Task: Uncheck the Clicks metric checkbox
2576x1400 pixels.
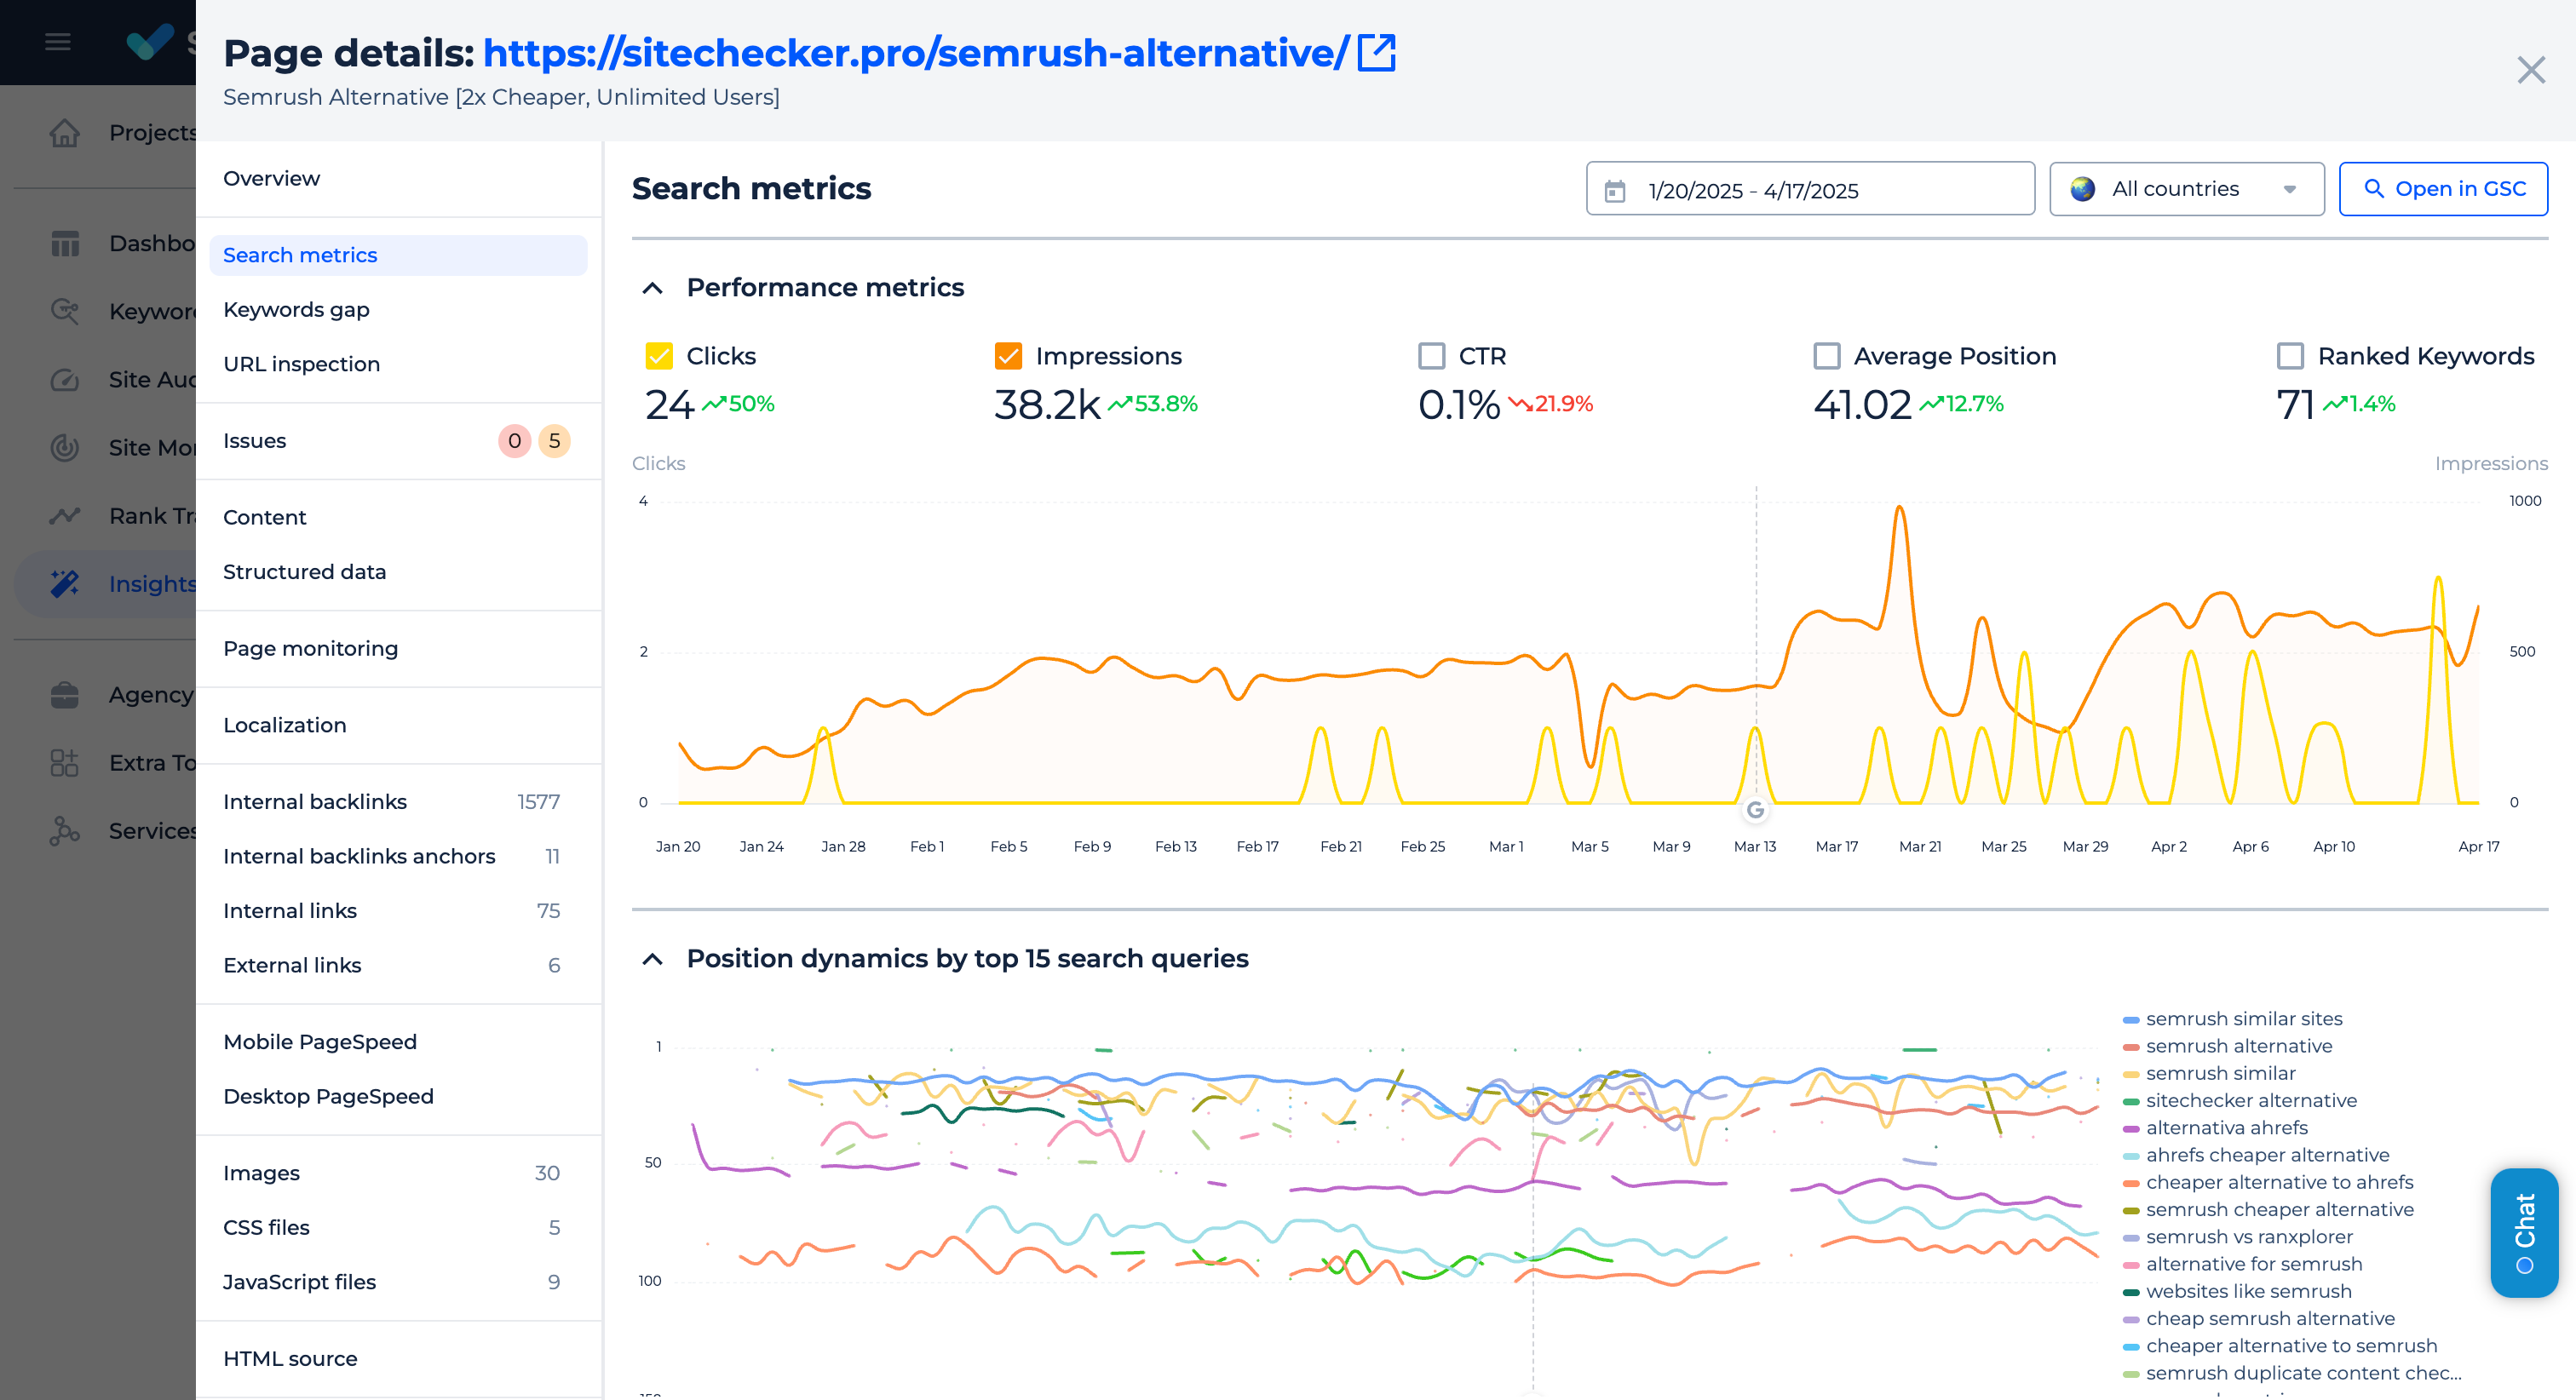Action: click(659, 356)
